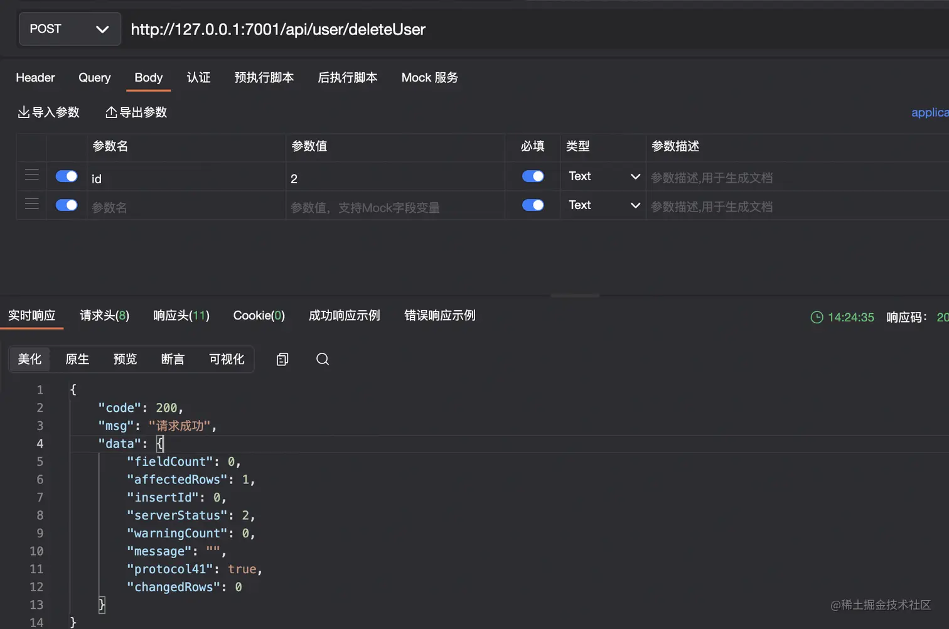The image size is (949, 629).
Task: Open the 预执行脚本 tab
Action: click(264, 78)
